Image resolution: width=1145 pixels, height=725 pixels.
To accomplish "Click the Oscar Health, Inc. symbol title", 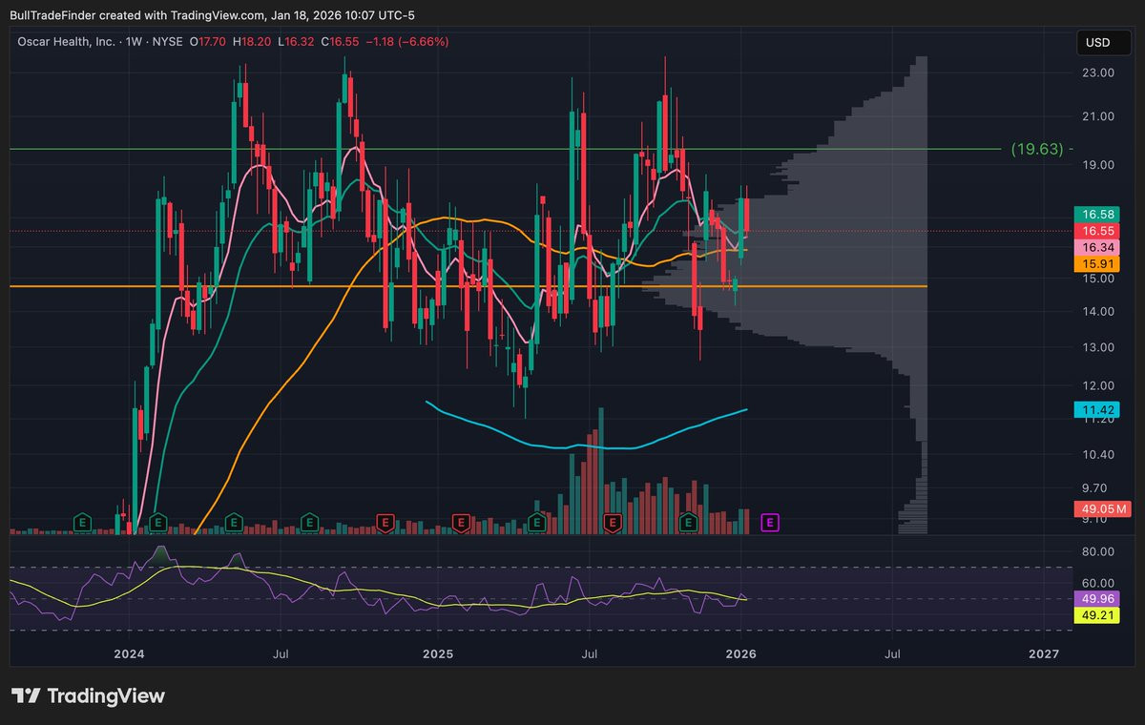I will [x=66, y=42].
